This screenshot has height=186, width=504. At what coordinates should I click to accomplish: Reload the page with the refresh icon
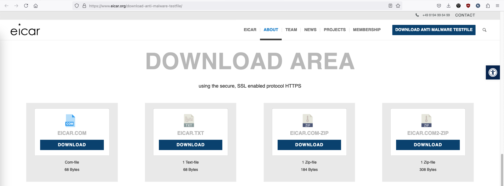(x=26, y=6)
